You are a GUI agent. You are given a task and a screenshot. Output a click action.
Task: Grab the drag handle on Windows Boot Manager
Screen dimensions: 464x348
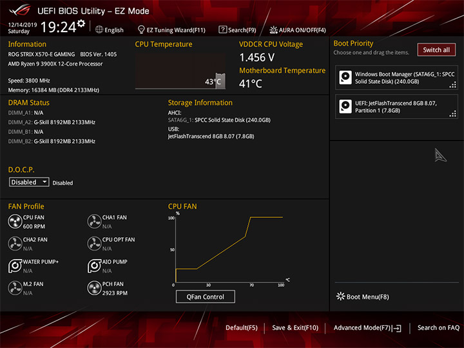(453, 85)
